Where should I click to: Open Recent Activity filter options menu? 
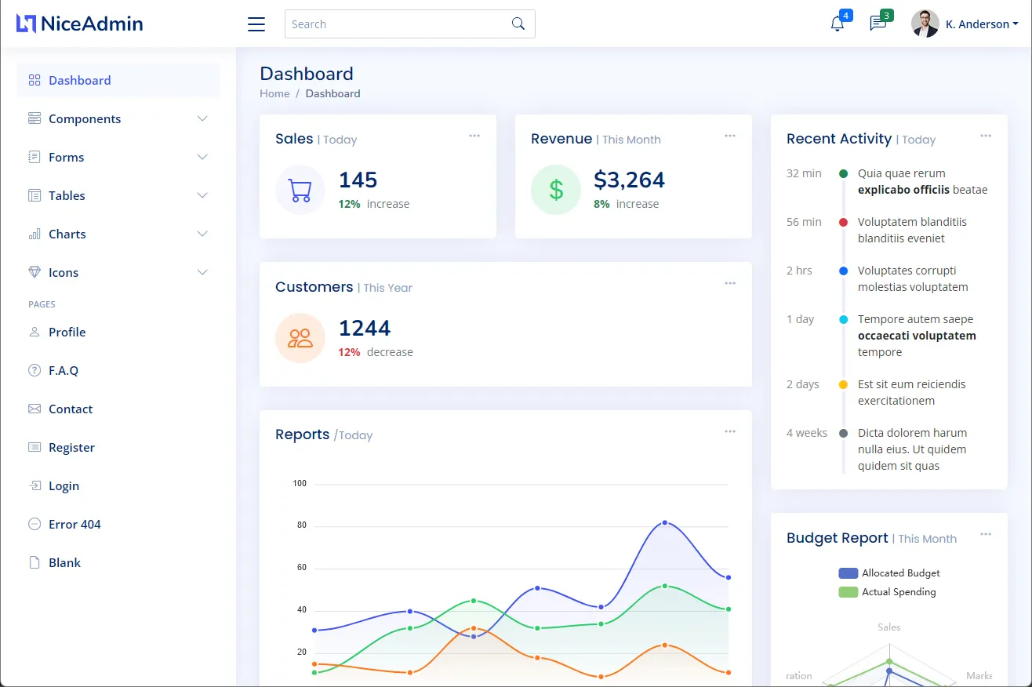point(986,136)
